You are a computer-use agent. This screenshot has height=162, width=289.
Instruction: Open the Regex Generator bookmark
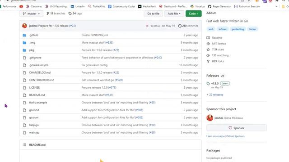pyautogui.click(x=219, y=6)
